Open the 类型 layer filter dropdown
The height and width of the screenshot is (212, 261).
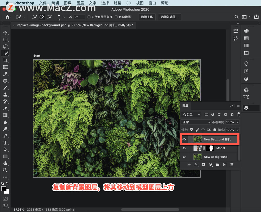[191, 115]
